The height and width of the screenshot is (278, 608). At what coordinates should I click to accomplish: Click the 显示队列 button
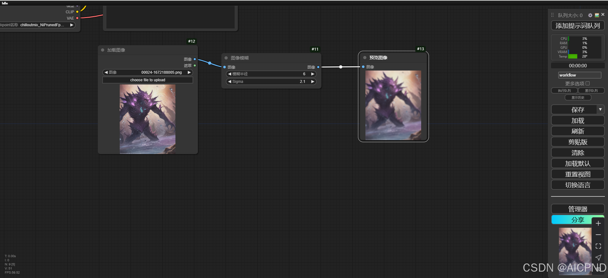[591, 90]
